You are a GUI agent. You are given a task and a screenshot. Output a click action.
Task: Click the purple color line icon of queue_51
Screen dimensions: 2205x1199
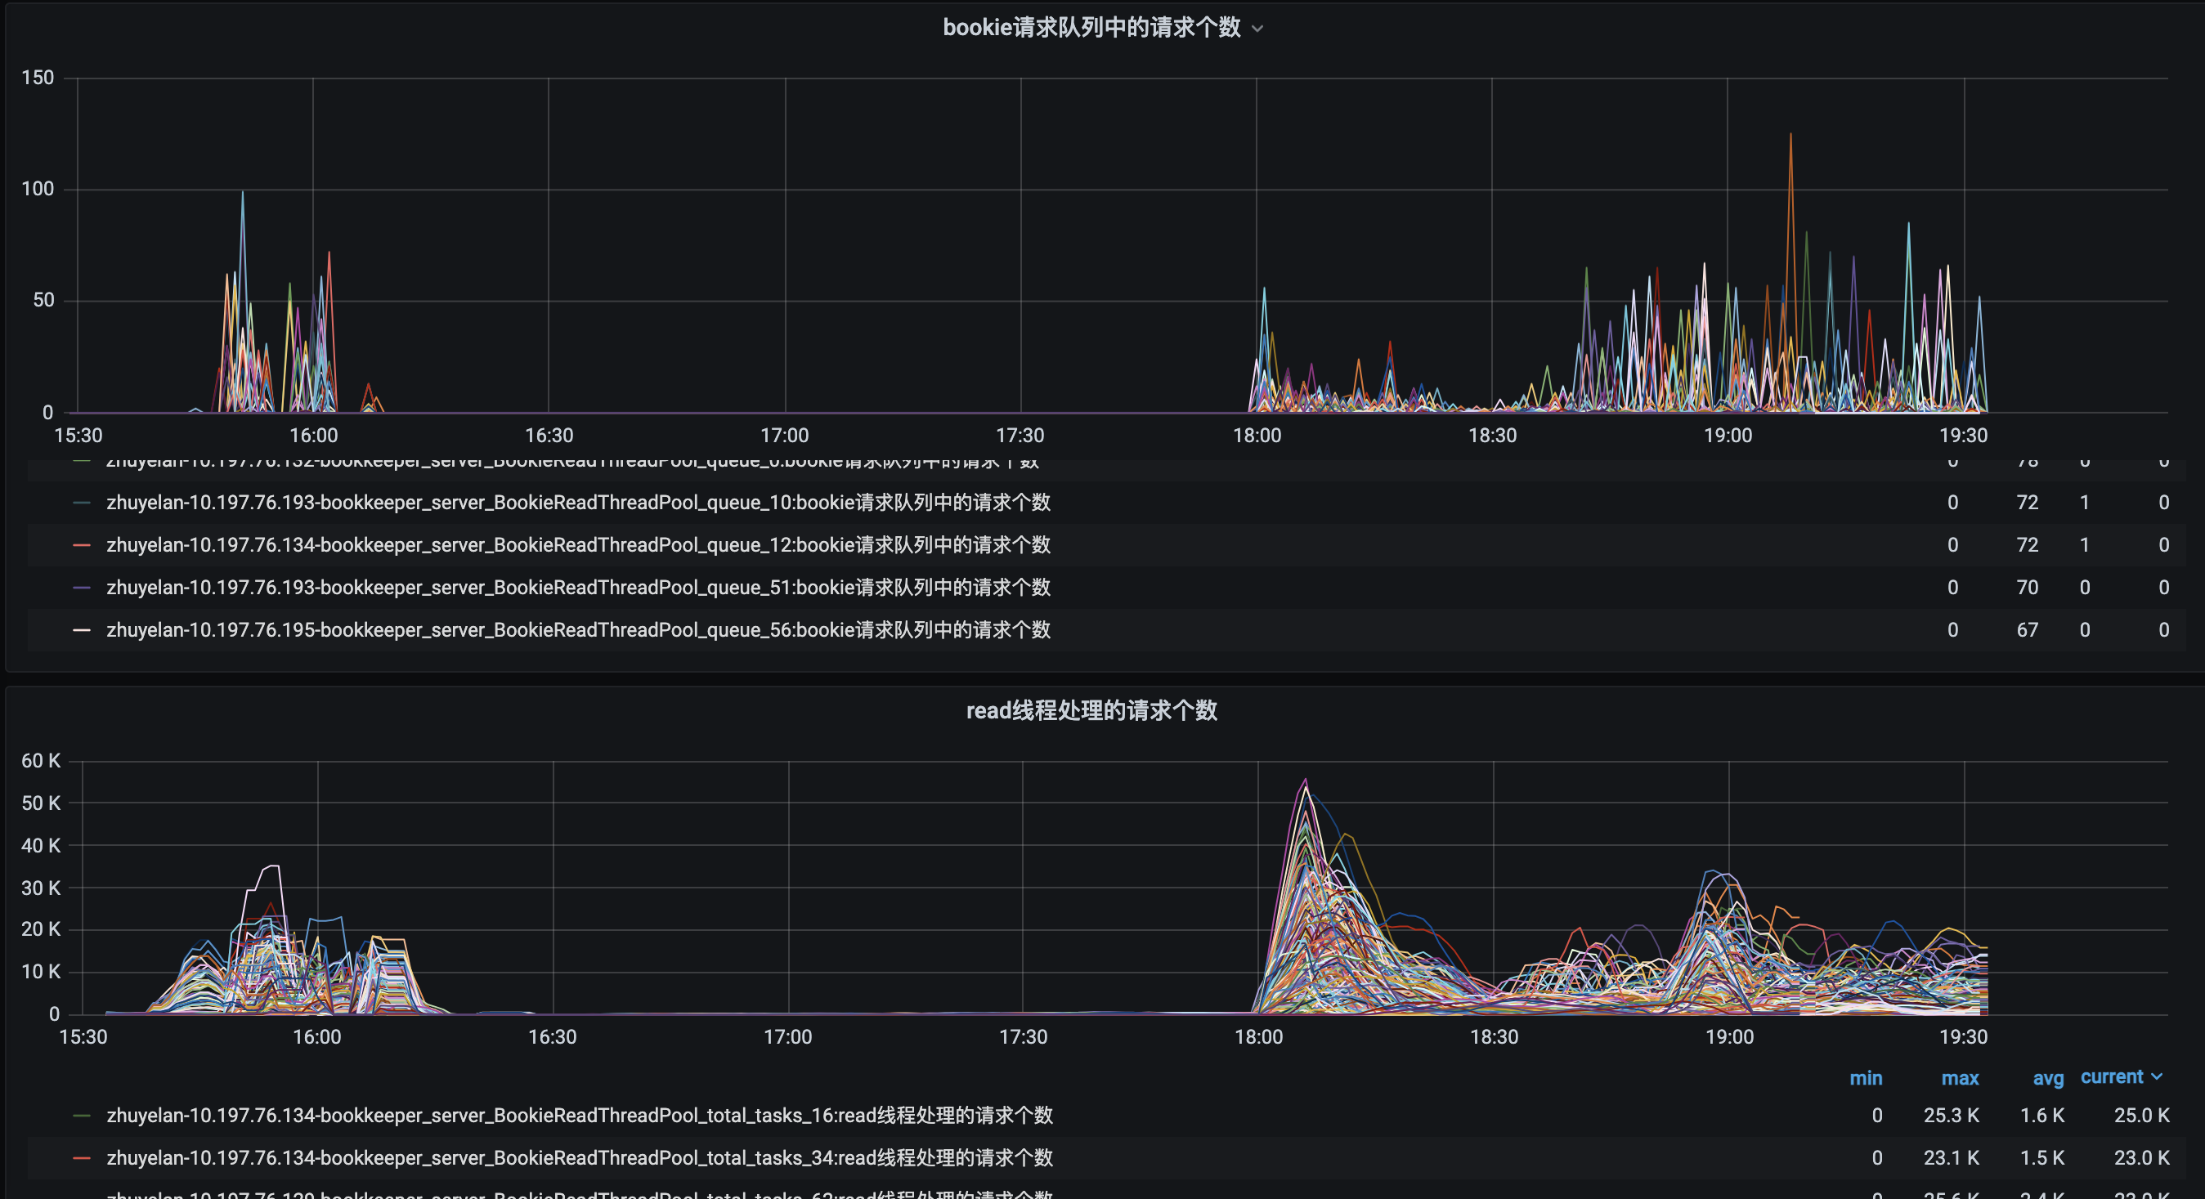pyautogui.click(x=83, y=587)
